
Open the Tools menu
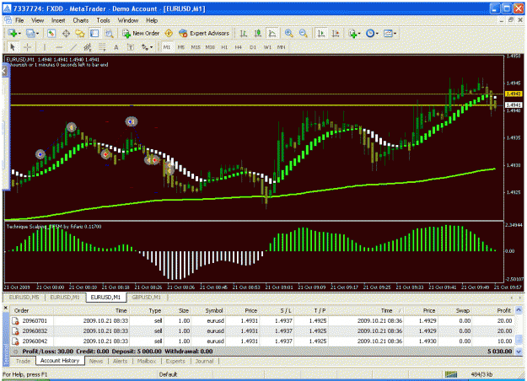[x=103, y=20]
